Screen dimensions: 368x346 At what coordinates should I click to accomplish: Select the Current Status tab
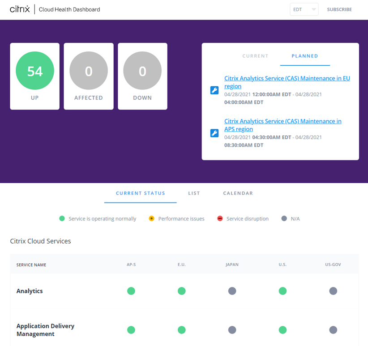tap(140, 194)
